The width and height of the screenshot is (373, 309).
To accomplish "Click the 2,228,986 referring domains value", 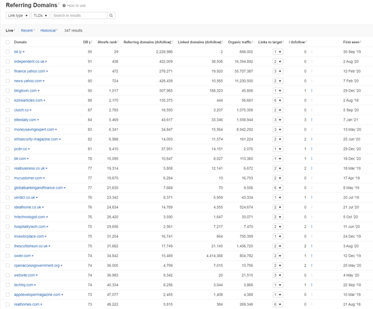I will 164,52.
